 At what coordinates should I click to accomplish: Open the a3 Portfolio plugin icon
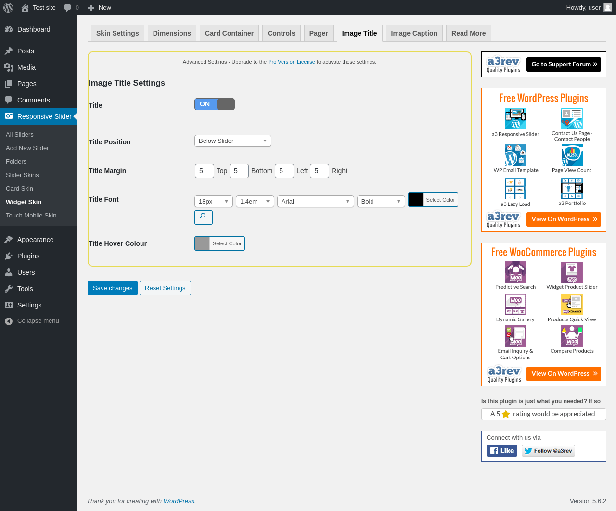pos(572,189)
